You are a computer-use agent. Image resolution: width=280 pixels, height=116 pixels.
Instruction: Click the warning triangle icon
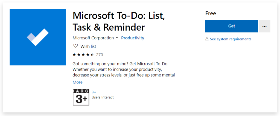207,39
